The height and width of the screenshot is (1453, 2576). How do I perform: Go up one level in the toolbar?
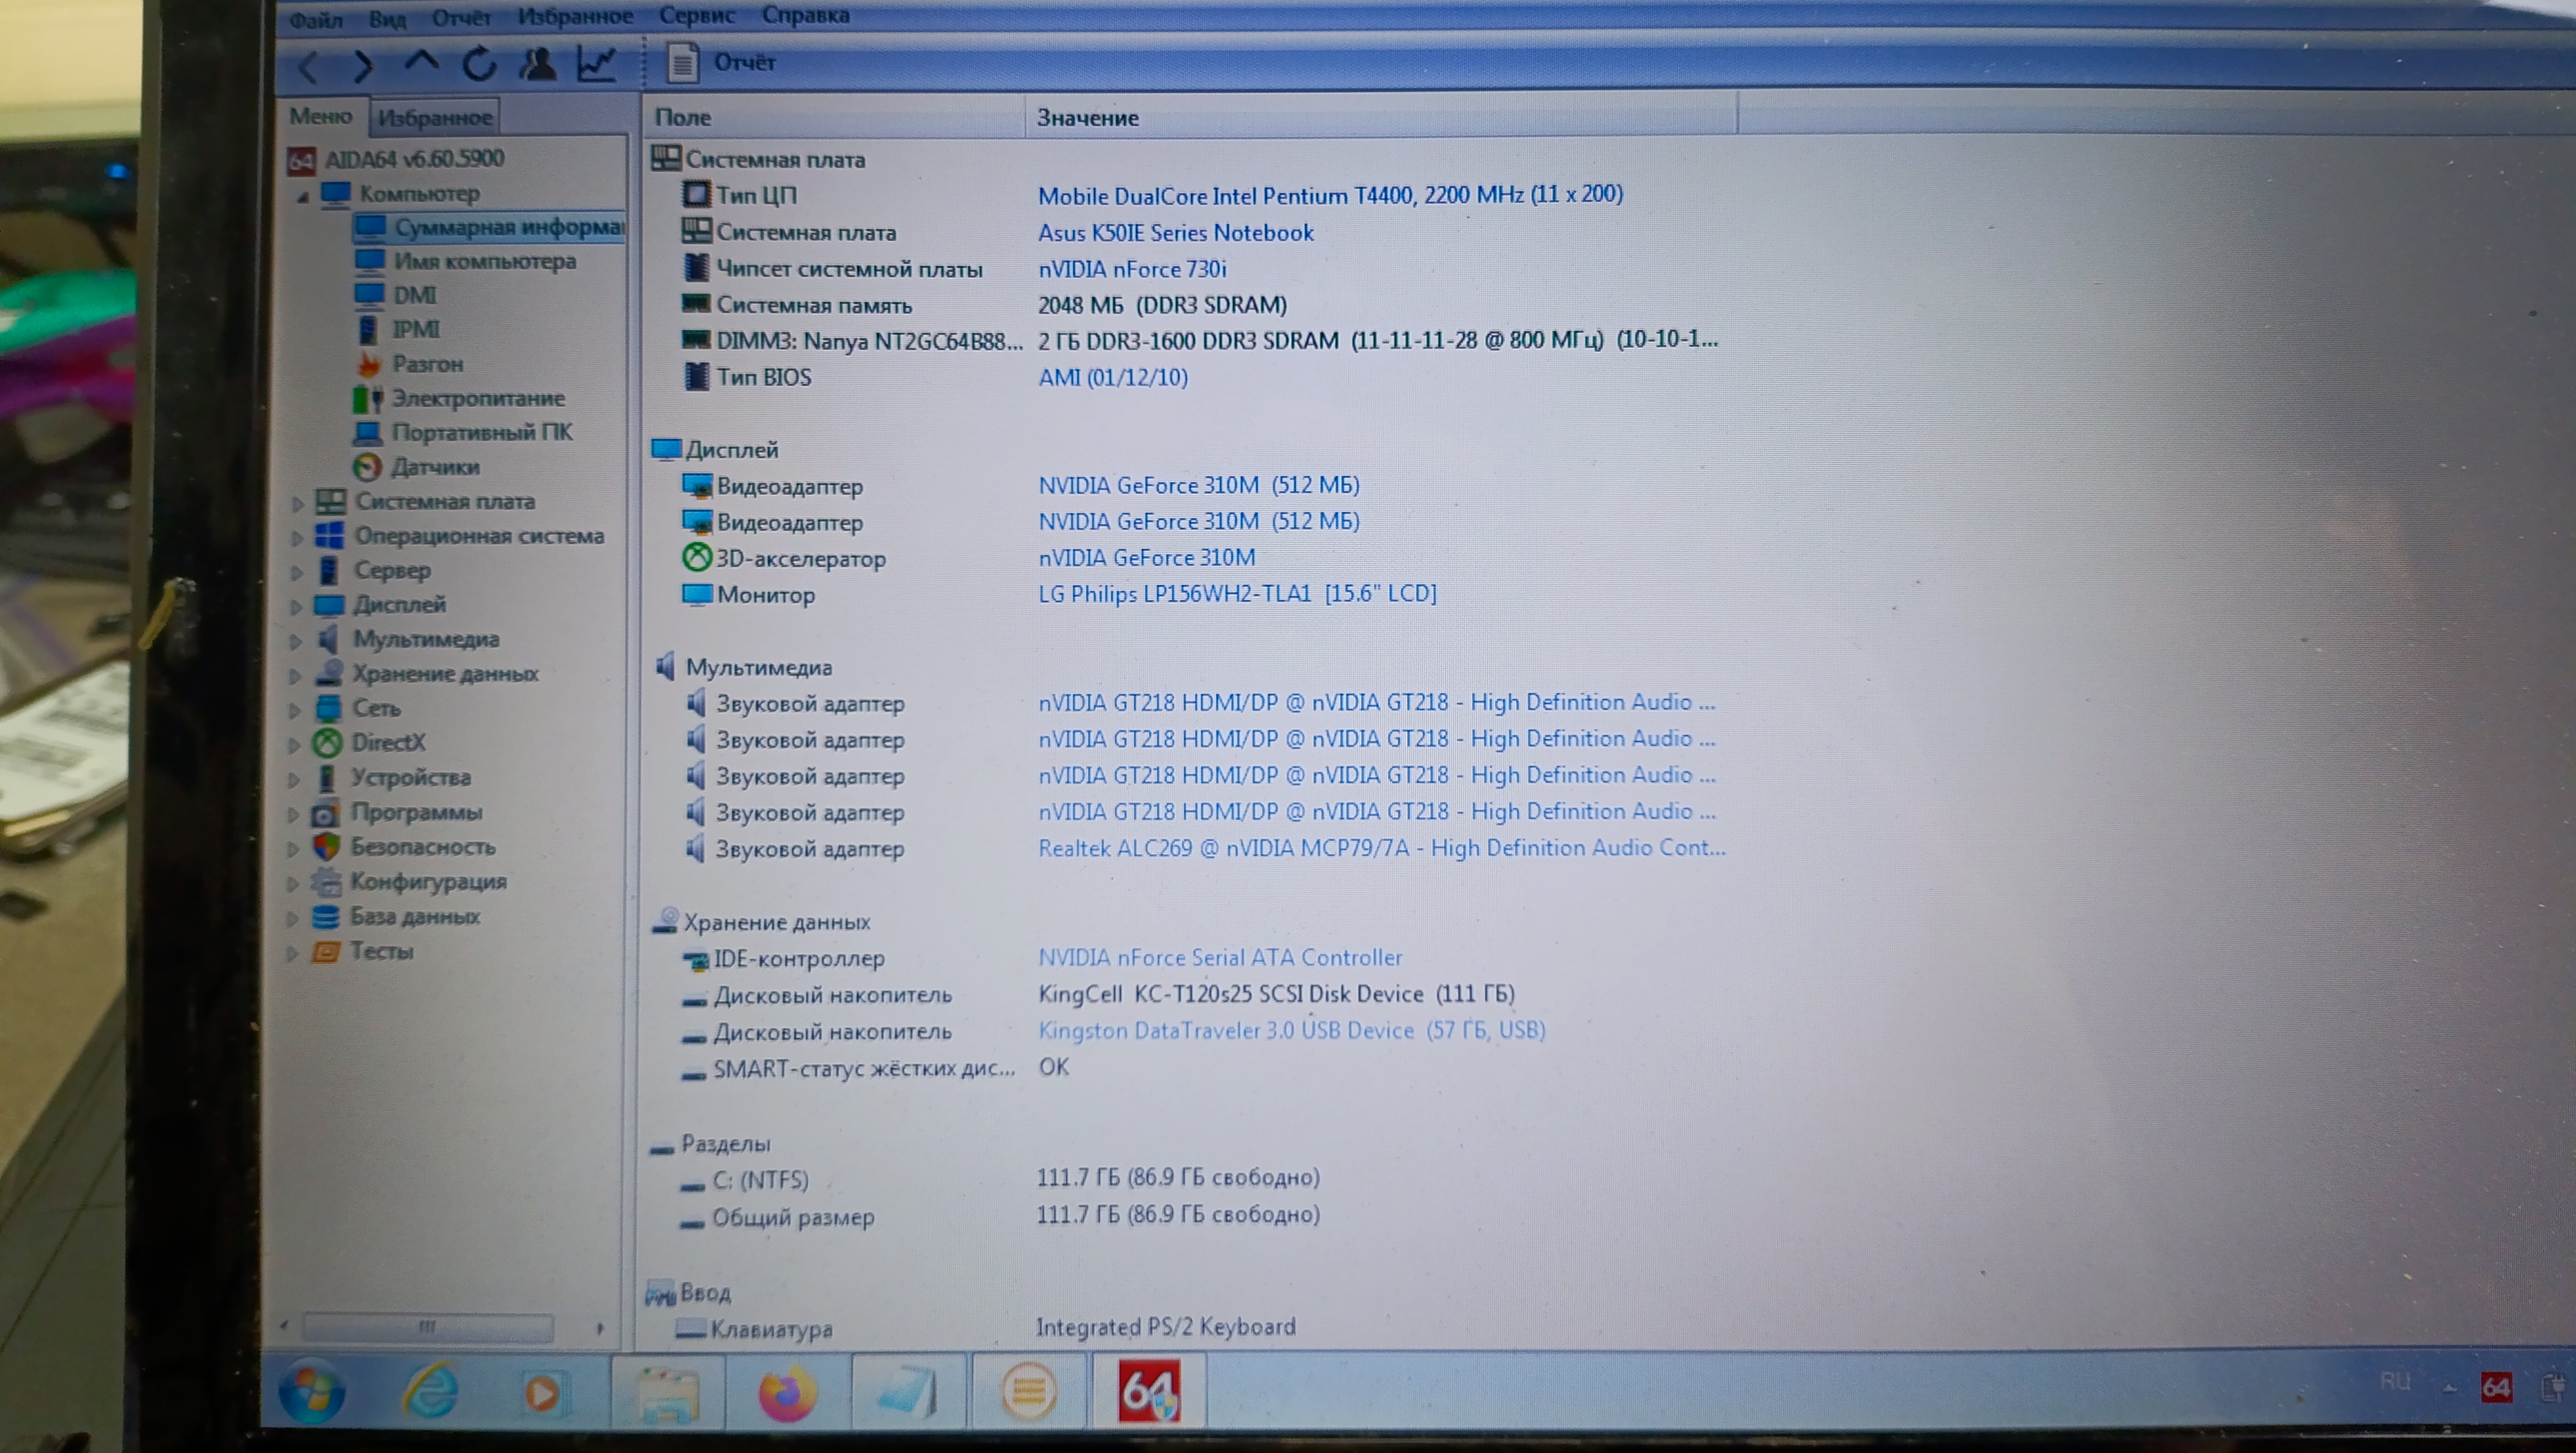pos(421,63)
